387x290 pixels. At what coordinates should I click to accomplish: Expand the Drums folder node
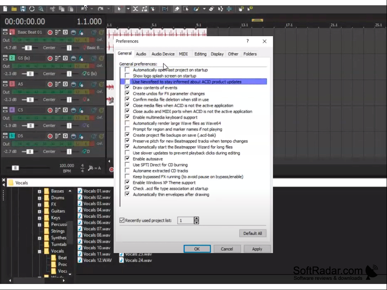coord(40,198)
